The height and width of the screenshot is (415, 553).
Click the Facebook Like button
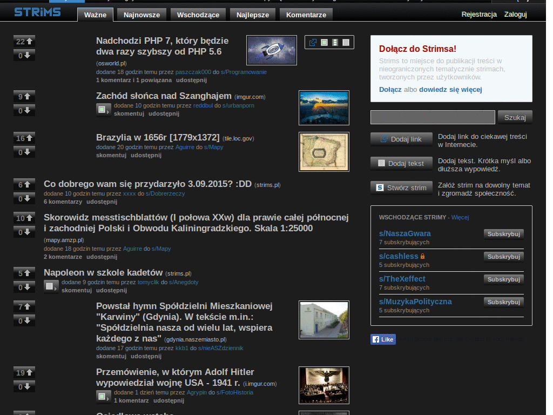tap(383, 339)
